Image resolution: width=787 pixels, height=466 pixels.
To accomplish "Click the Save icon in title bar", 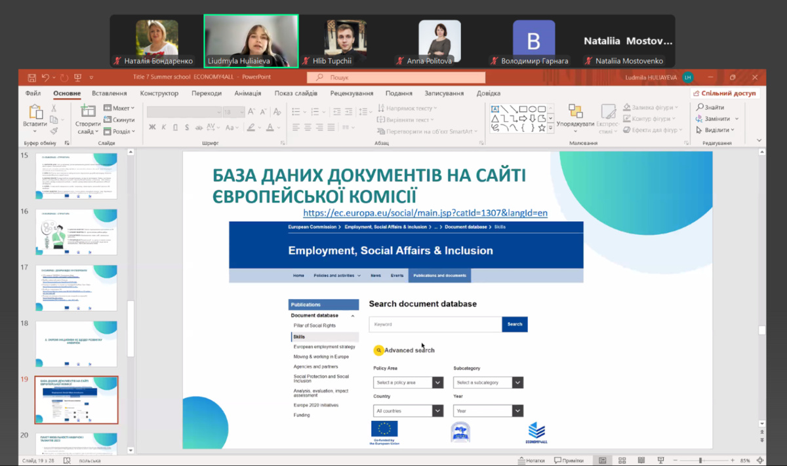I will pyautogui.click(x=31, y=77).
